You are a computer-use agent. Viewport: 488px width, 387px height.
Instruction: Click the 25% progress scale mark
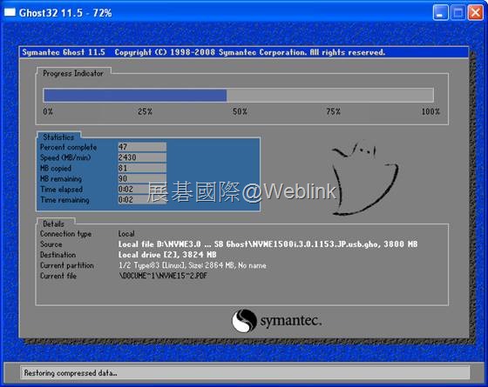pos(145,111)
